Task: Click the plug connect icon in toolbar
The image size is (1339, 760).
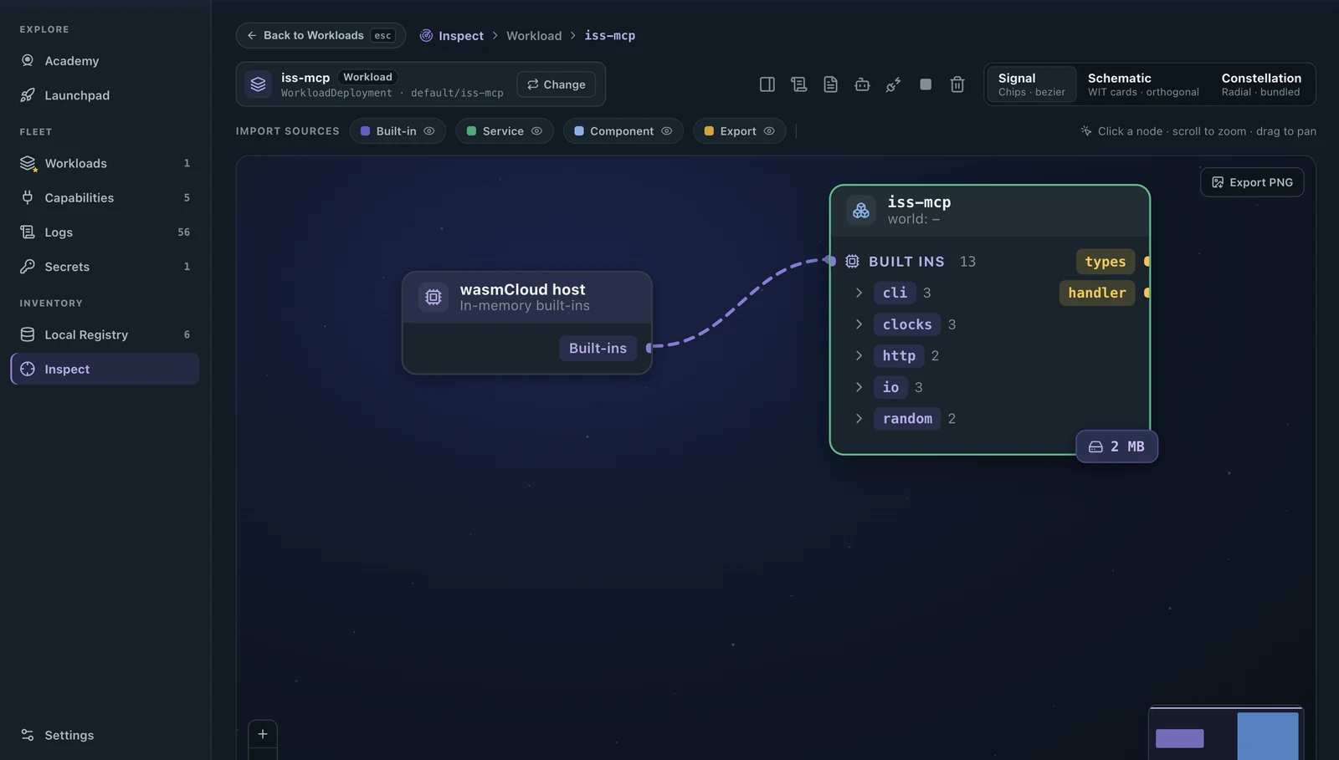Action: pos(894,84)
